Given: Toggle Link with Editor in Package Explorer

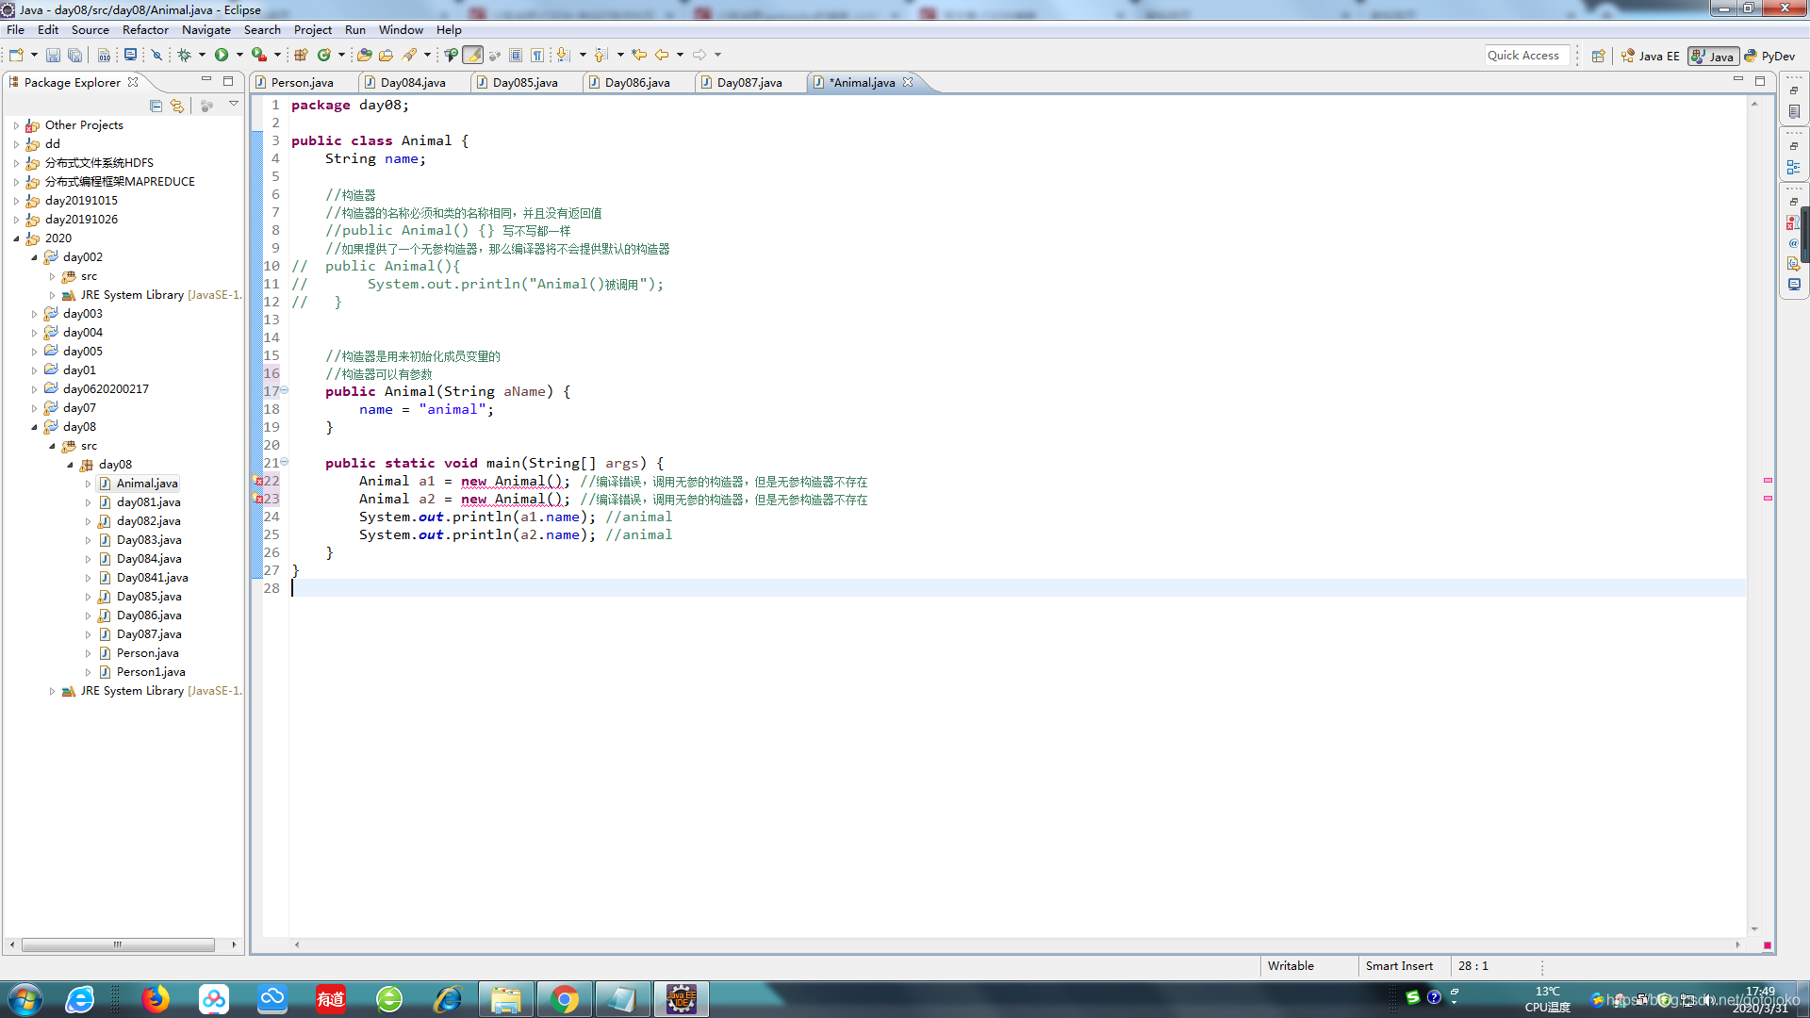Looking at the screenshot, I should click(x=177, y=106).
